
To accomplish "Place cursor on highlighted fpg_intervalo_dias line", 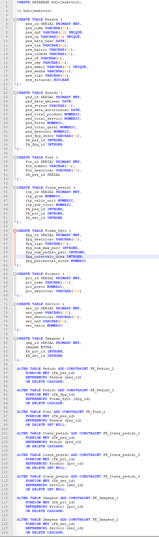I will pos(55,257).
